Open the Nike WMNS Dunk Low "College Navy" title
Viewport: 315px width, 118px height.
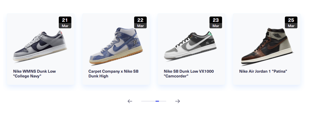(x=34, y=74)
